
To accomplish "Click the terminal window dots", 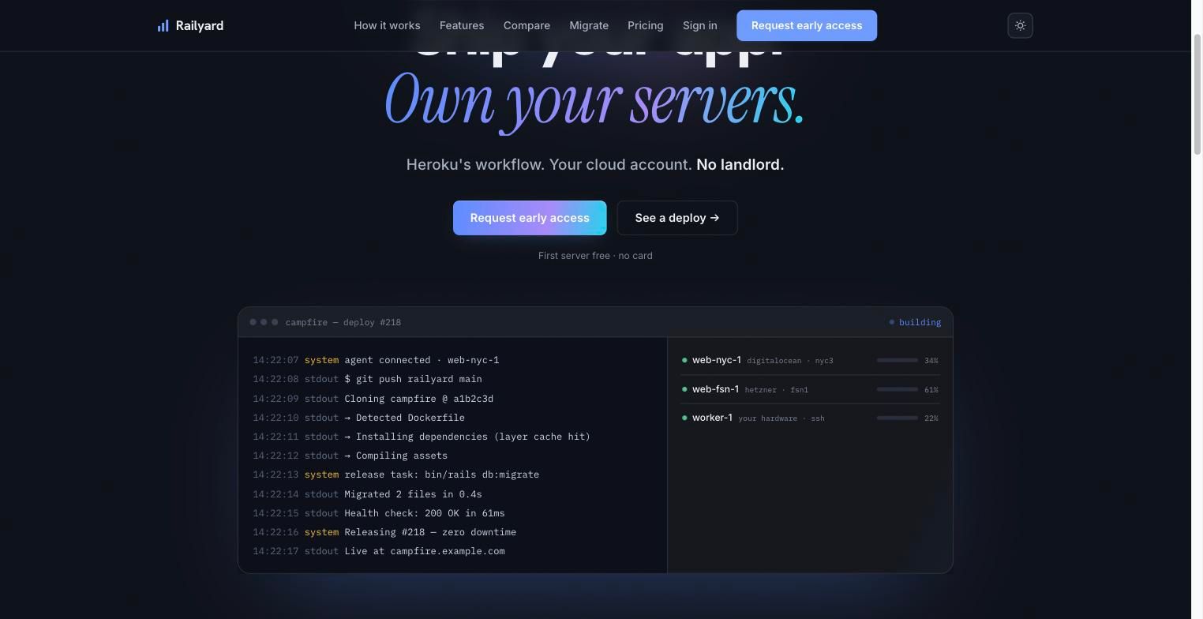I will [x=264, y=322].
